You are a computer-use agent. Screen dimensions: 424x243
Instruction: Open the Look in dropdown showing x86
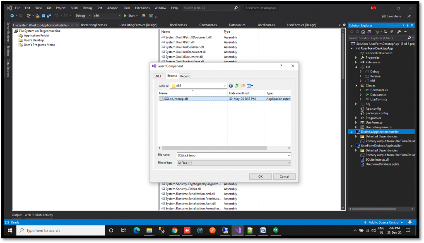224,86
